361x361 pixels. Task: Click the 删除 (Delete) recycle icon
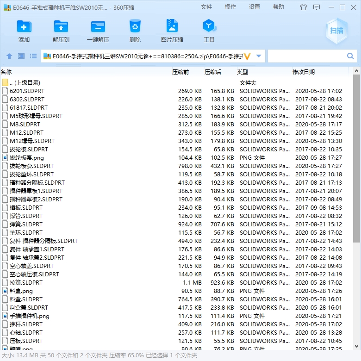pyautogui.click(x=135, y=26)
